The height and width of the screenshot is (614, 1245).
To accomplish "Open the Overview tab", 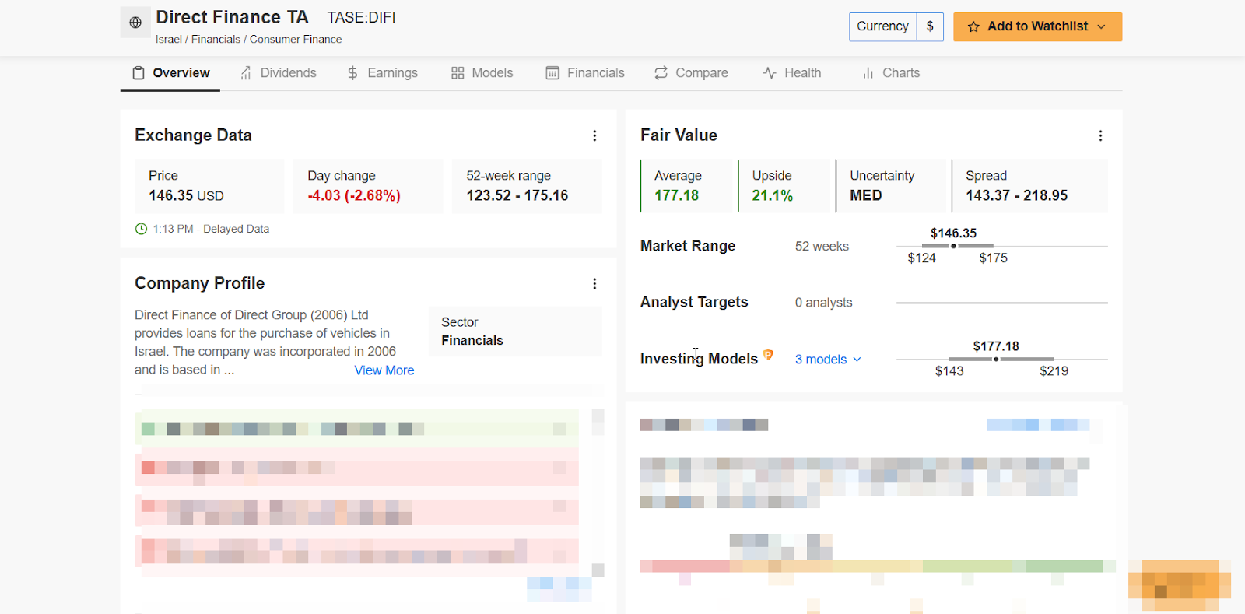I will tap(170, 73).
